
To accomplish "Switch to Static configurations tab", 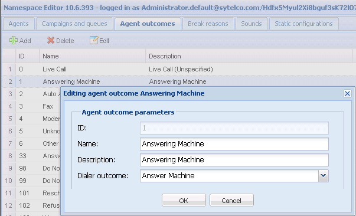I will pos(303,24).
